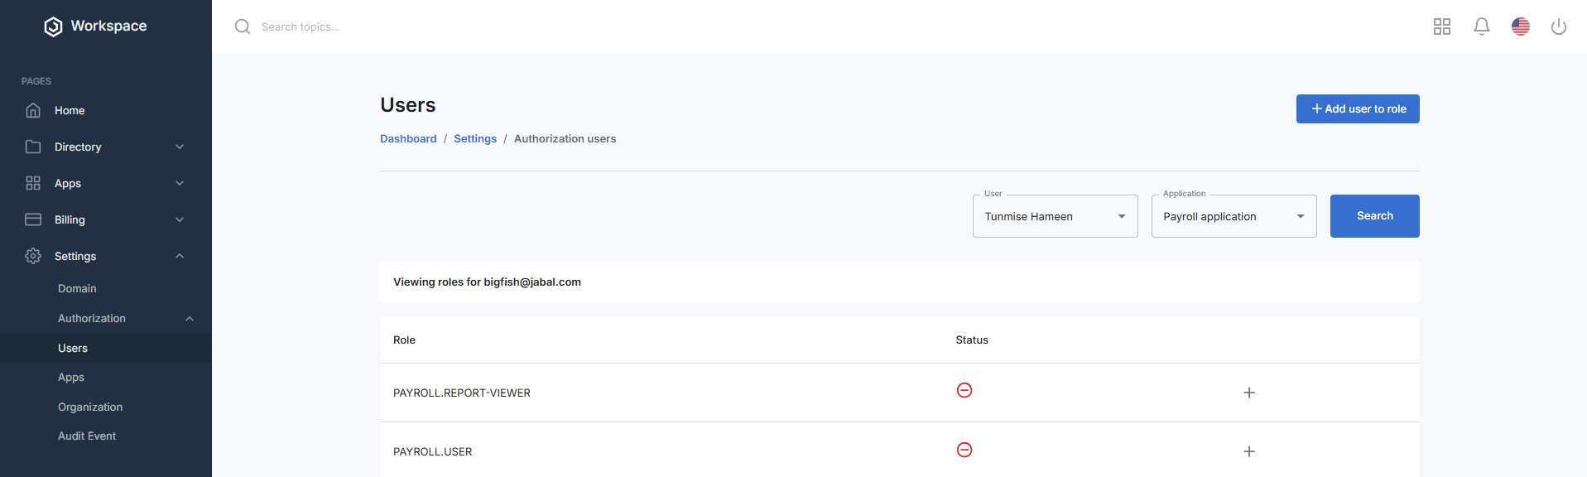Click the Add user to role button
Screen dimensions: 1587x477
[x=1357, y=108]
